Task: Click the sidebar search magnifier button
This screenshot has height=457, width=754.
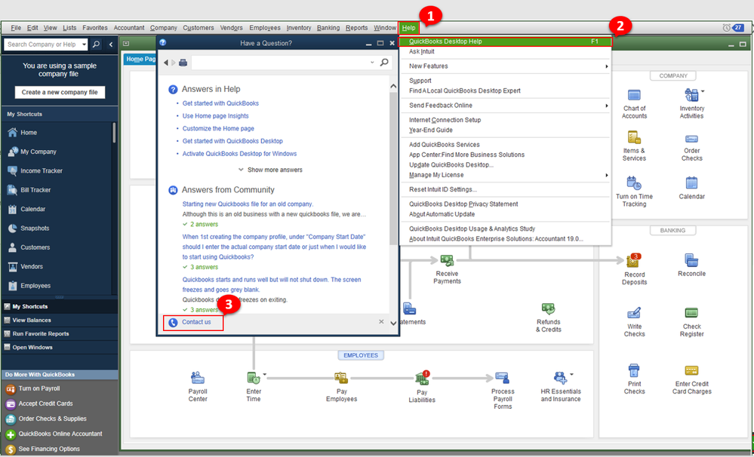Action: [x=96, y=44]
